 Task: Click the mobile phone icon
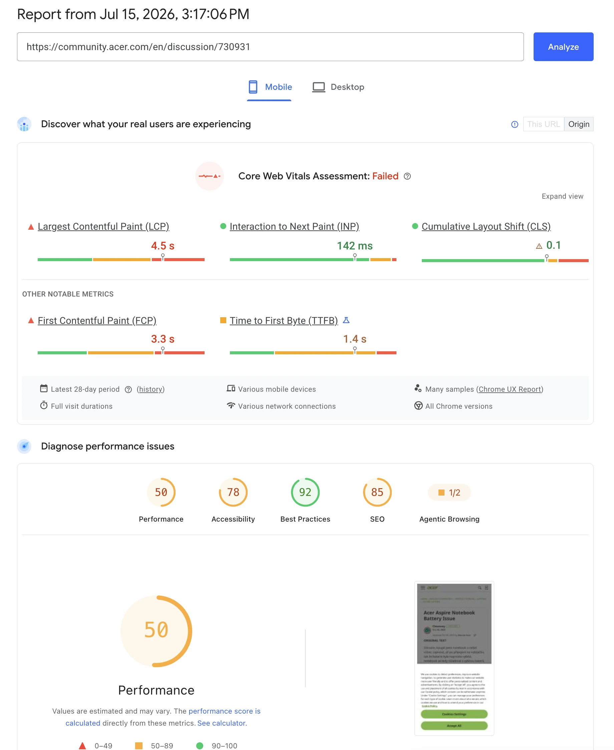[253, 87]
